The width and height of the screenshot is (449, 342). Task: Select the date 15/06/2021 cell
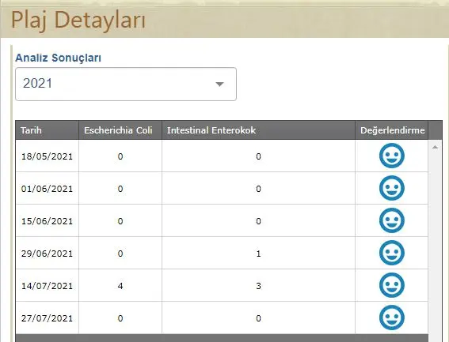47,221
